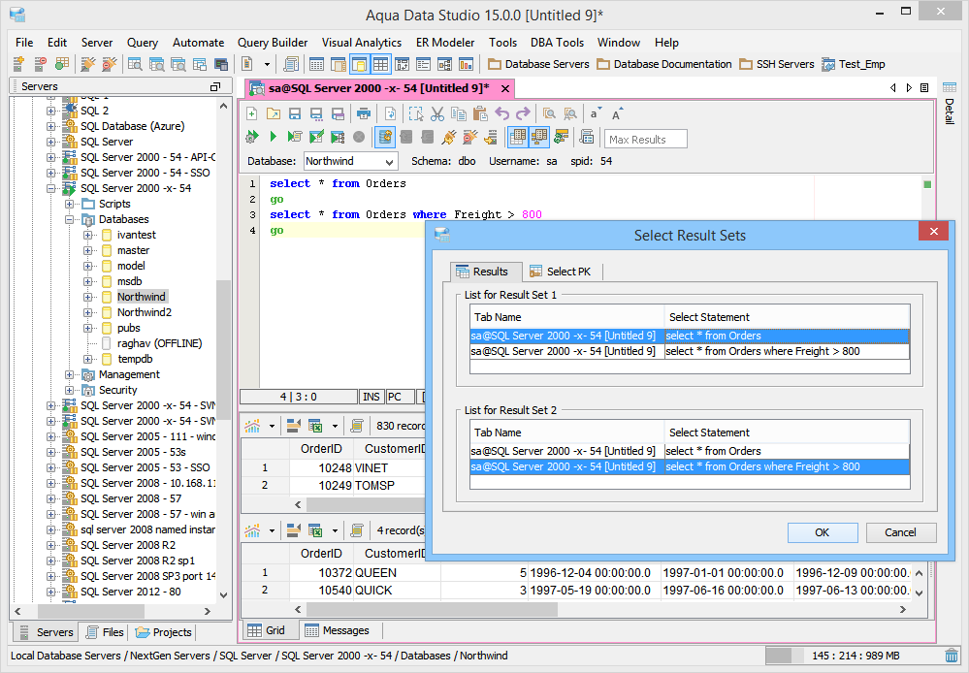Click the green Execute query play icon
The height and width of the screenshot is (673, 969).
pyautogui.click(x=274, y=138)
